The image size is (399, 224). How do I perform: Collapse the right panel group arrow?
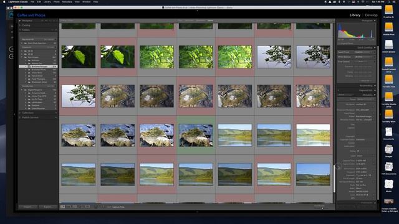[x=380, y=114]
